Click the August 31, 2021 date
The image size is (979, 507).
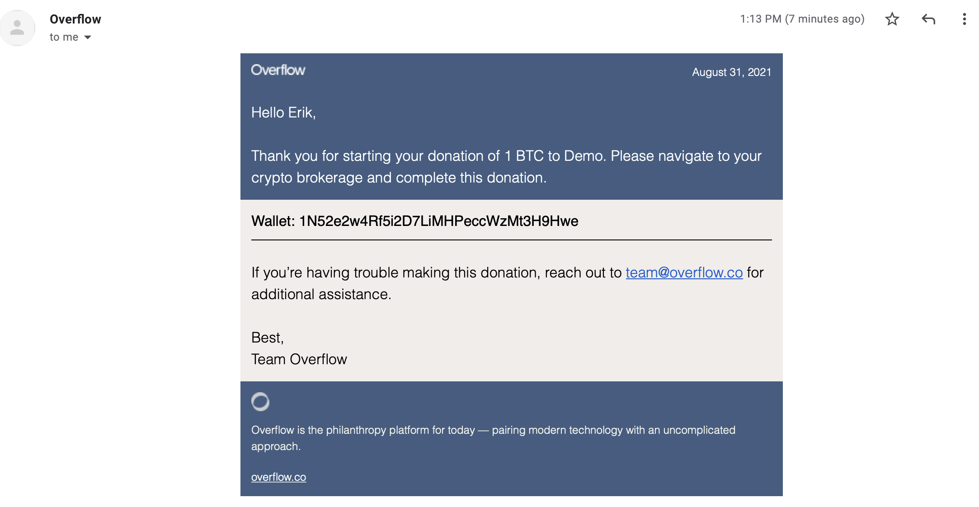pyautogui.click(x=731, y=72)
